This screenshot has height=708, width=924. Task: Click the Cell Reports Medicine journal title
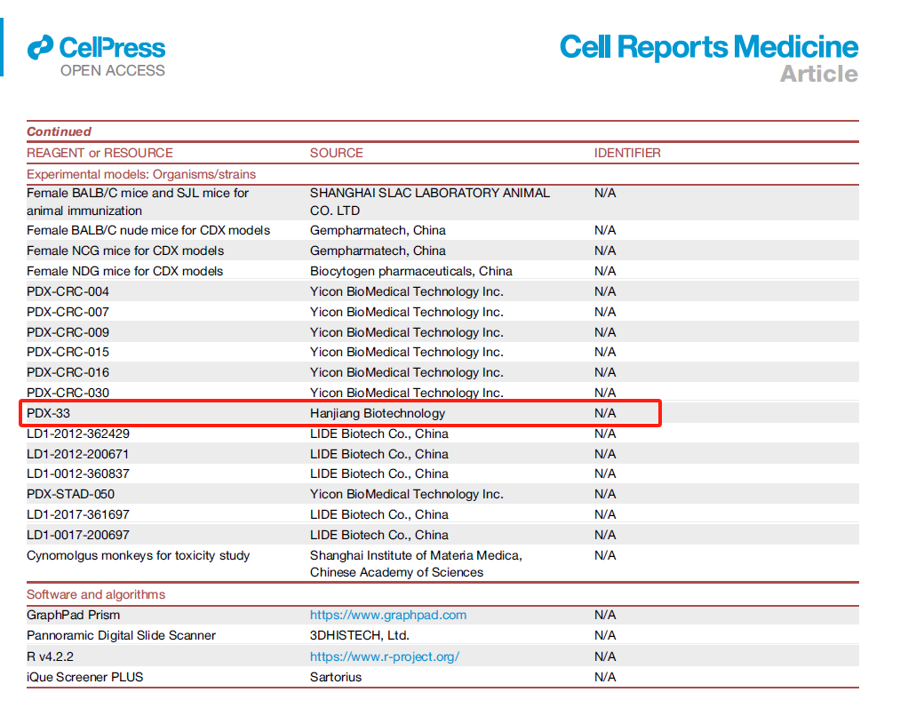click(x=708, y=47)
